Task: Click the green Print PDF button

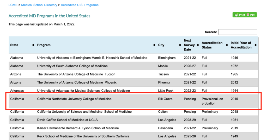Action: (x=245, y=15)
